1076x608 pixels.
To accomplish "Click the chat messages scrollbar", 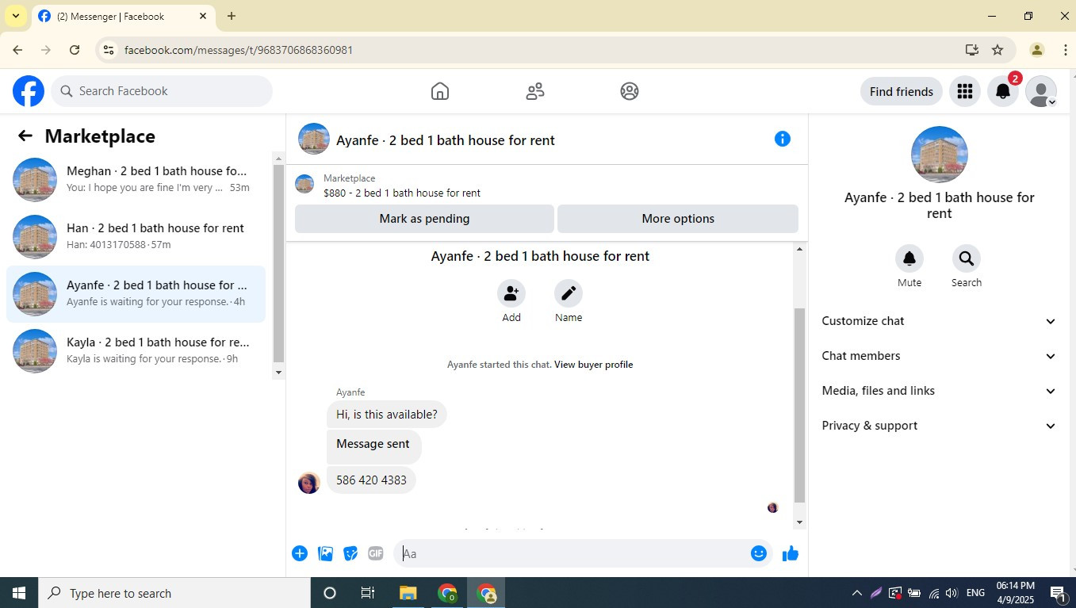I will (x=799, y=404).
